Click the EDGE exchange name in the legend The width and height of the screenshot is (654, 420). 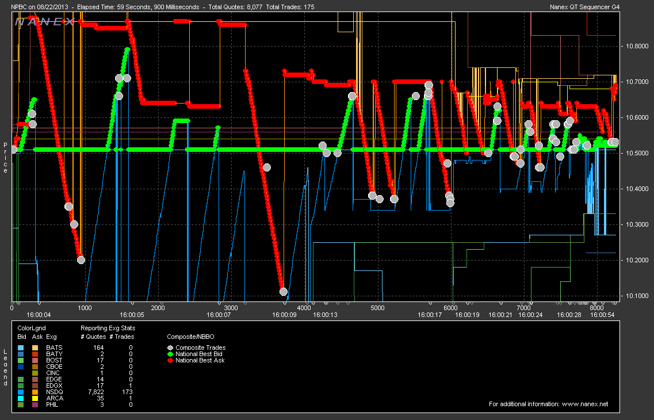pos(54,379)
